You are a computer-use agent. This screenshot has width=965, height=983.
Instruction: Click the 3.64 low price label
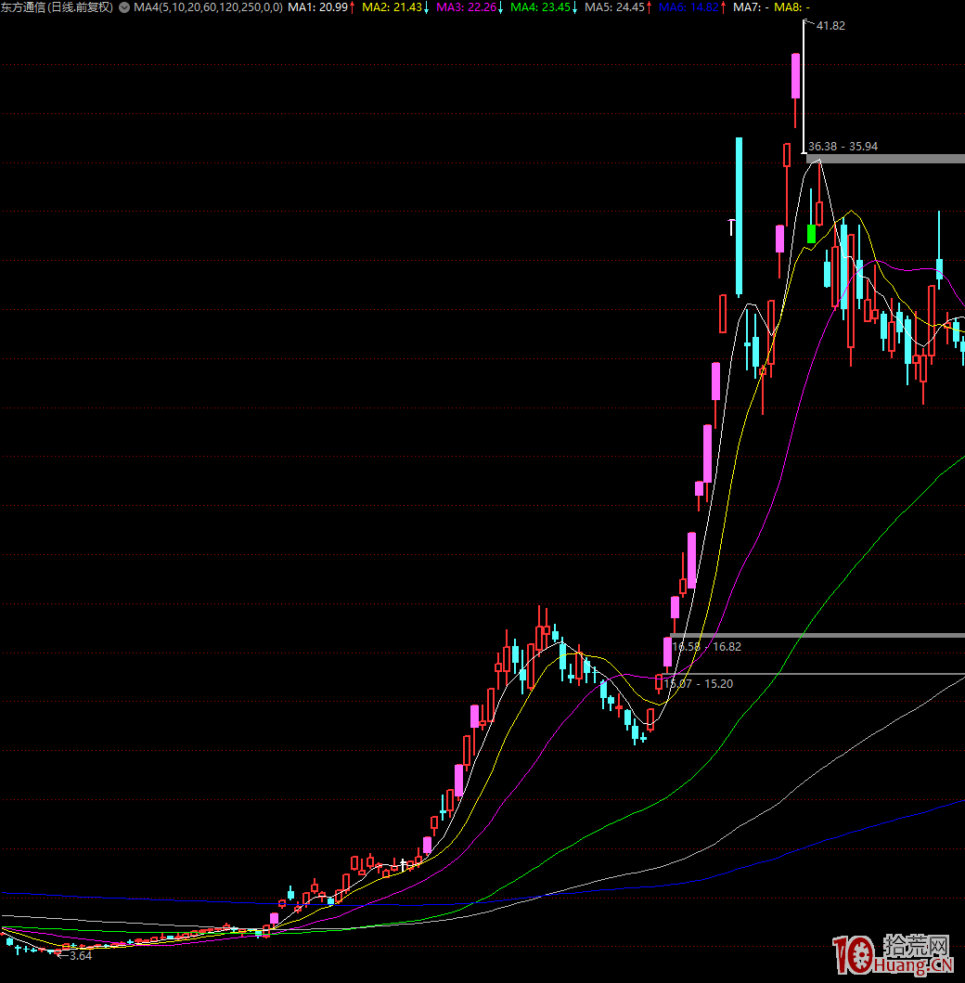[80, 955]
